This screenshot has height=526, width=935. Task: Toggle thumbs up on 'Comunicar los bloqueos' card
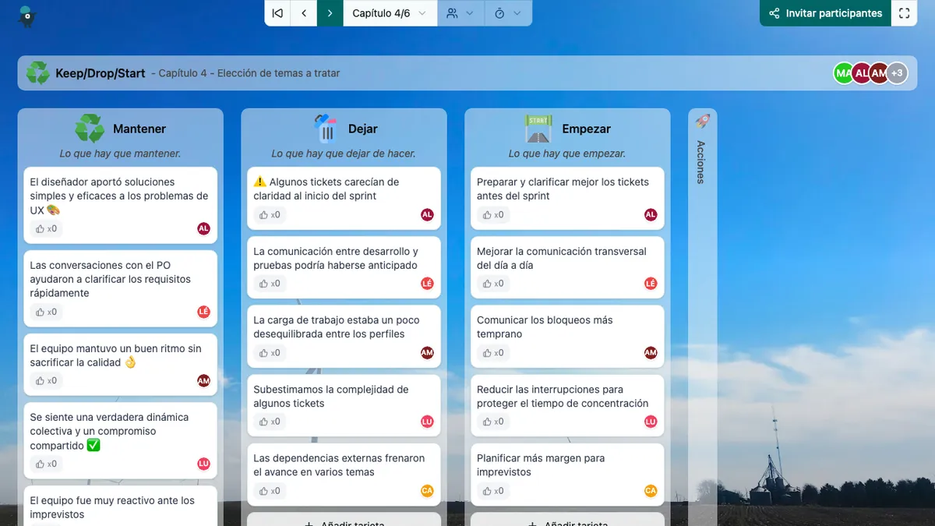click(493, 353)
